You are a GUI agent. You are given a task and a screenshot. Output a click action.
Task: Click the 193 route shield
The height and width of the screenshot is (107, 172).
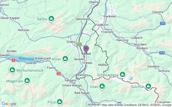click(x=163, y=23)
